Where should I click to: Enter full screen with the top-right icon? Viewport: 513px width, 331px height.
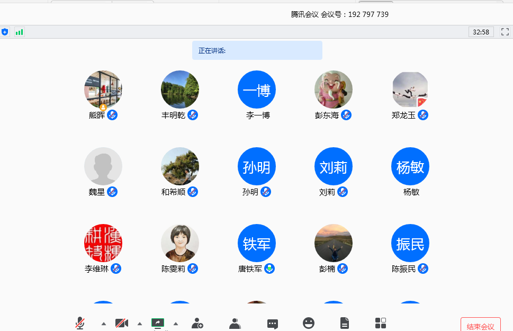click(x=505, y=32)
